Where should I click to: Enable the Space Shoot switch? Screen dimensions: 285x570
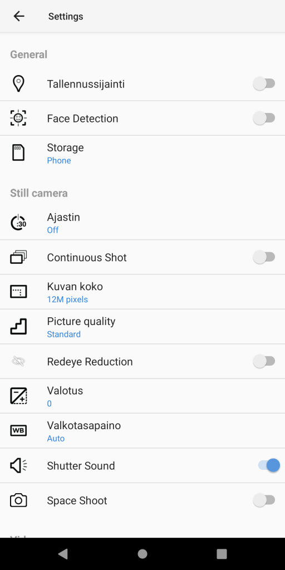point(264,500)
